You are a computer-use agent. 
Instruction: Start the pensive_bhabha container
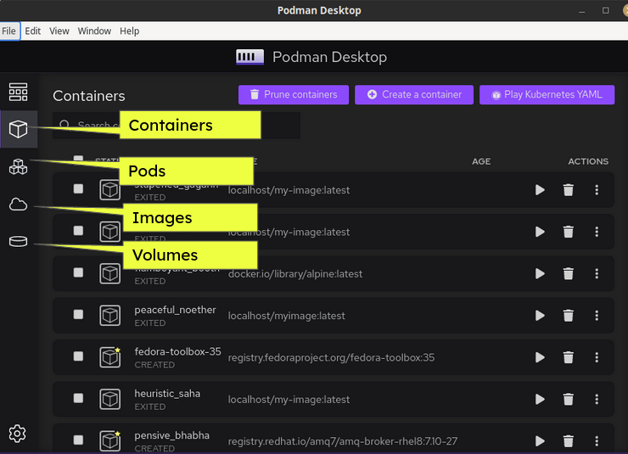(540, 441)
